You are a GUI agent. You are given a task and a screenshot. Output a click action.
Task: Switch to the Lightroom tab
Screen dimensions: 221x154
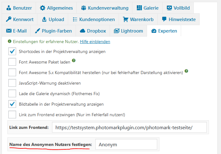128,31
